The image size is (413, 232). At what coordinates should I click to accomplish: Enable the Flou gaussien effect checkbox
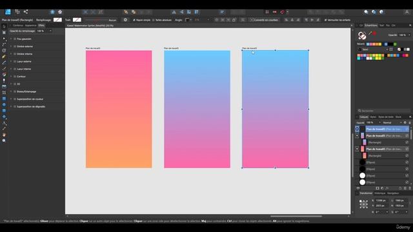click(15, 39)
